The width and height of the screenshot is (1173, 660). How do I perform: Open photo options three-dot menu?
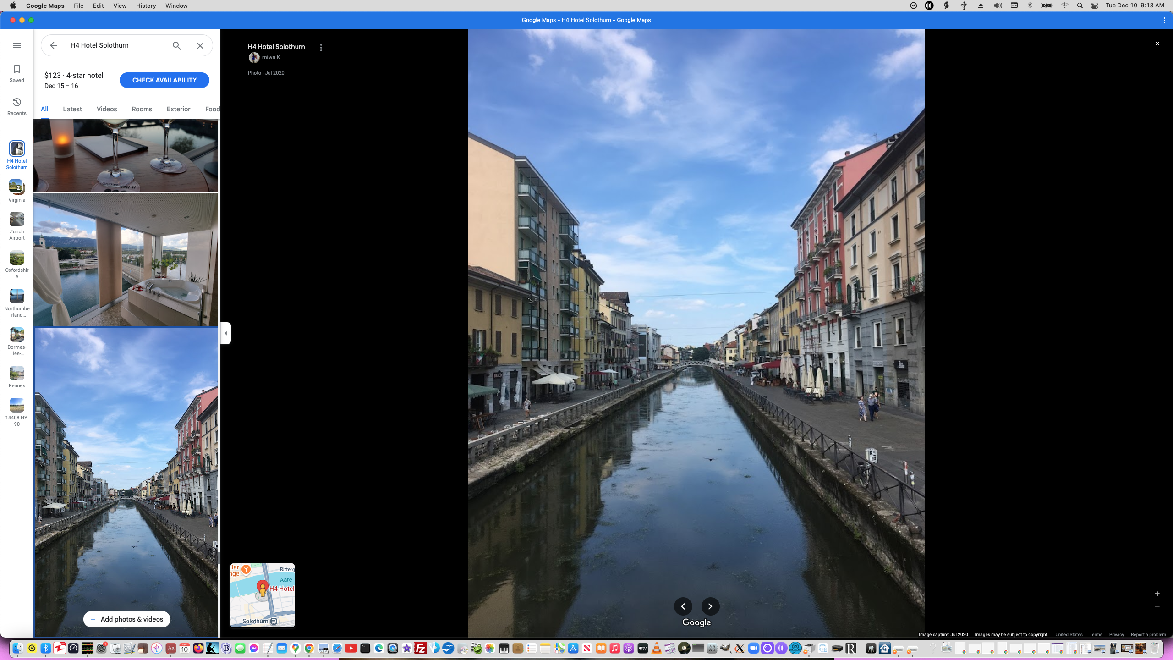click(x=321, y=48)
